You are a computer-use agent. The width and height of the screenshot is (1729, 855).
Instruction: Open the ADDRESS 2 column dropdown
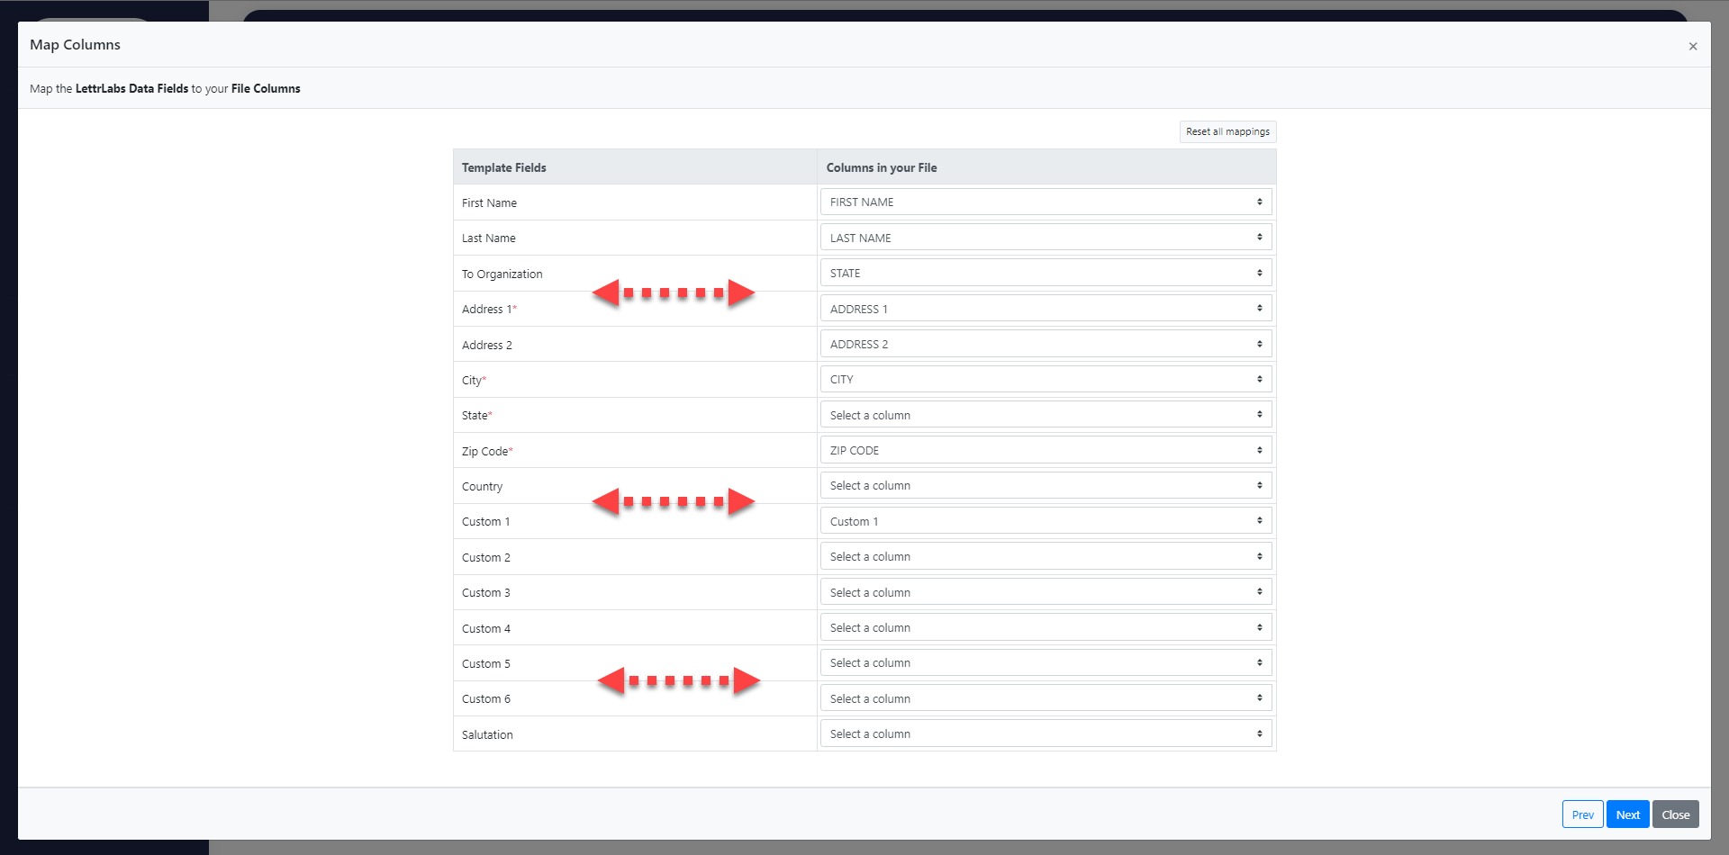pos(1045,343)
